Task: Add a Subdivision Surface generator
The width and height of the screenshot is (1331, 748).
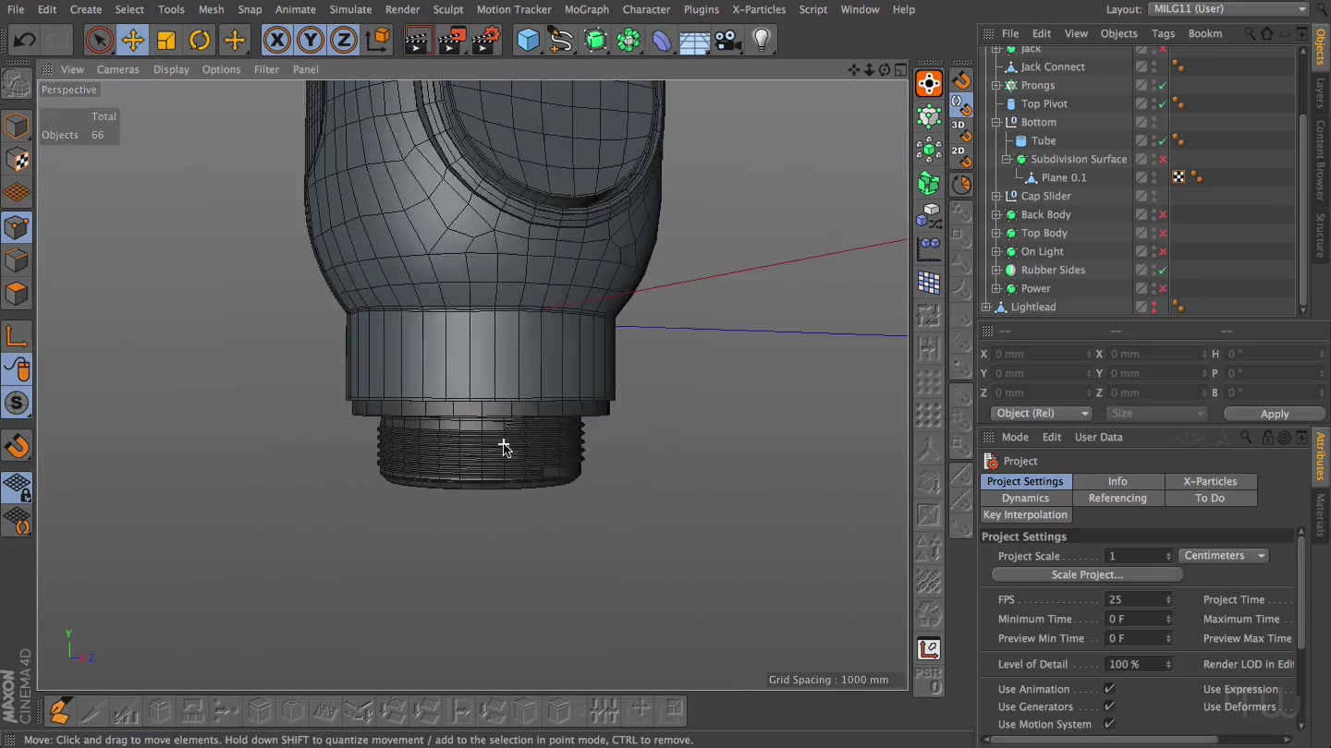Action: pos(595,40)
